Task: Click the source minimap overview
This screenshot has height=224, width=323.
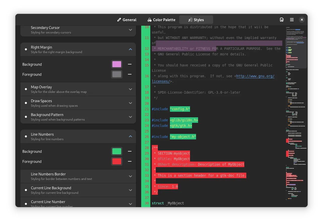Action: click(296, 113)
